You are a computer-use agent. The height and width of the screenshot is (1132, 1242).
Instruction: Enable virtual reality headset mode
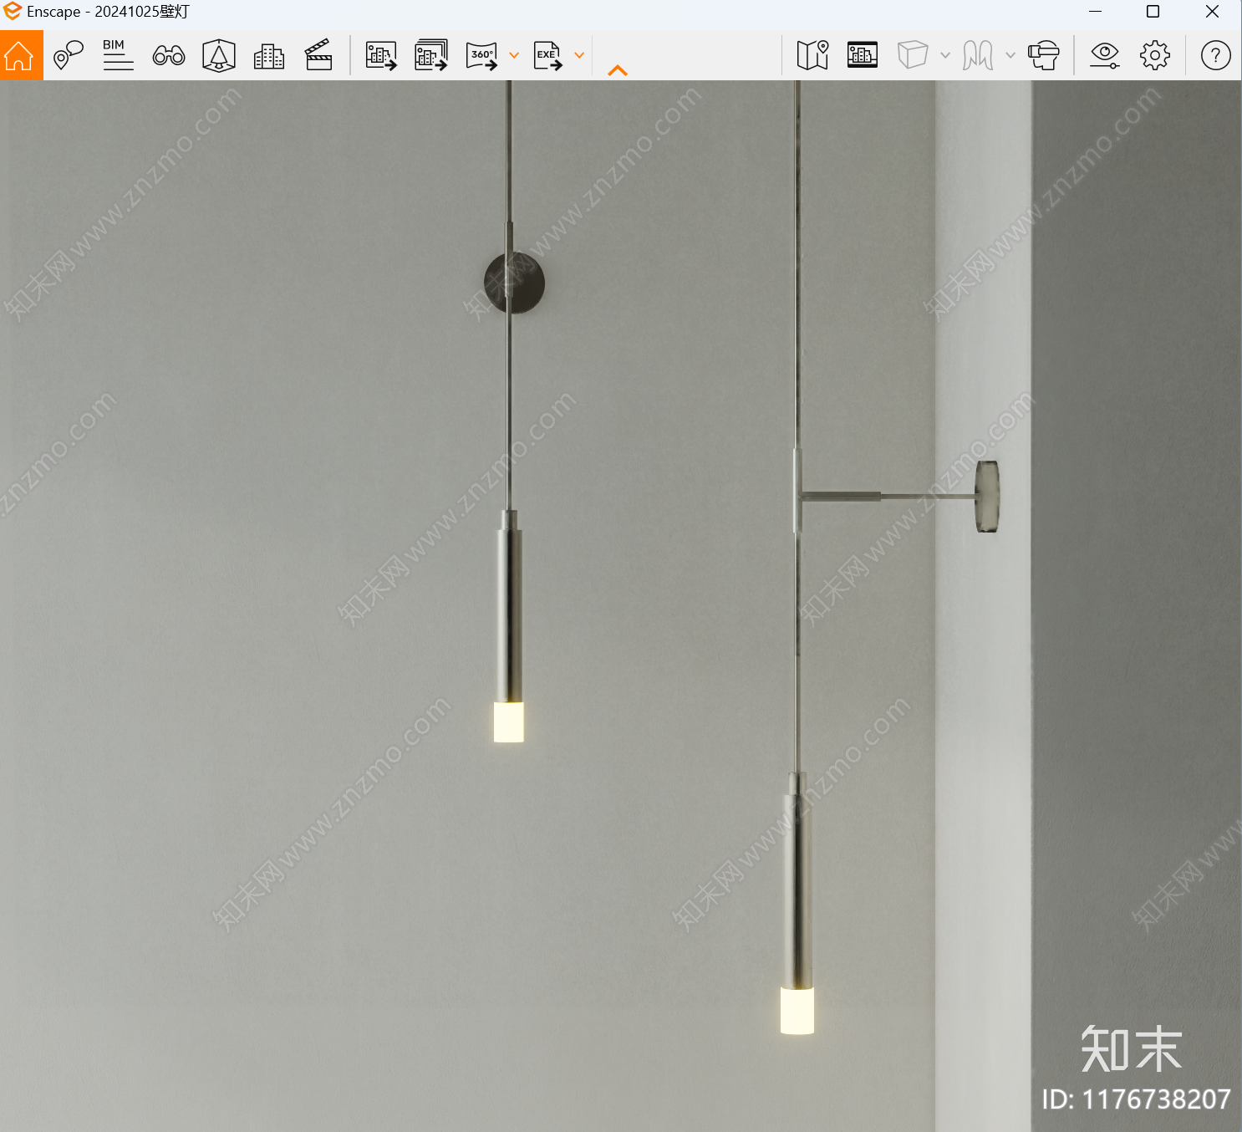pos(1044,55)
